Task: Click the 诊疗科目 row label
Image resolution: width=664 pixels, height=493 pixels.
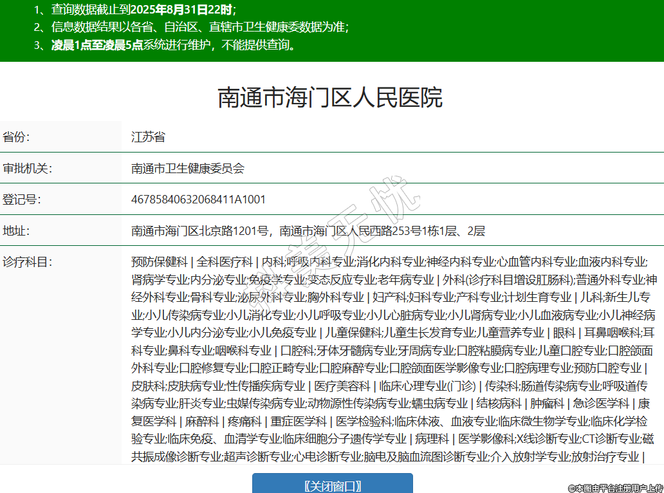Action: pos(26,262)
